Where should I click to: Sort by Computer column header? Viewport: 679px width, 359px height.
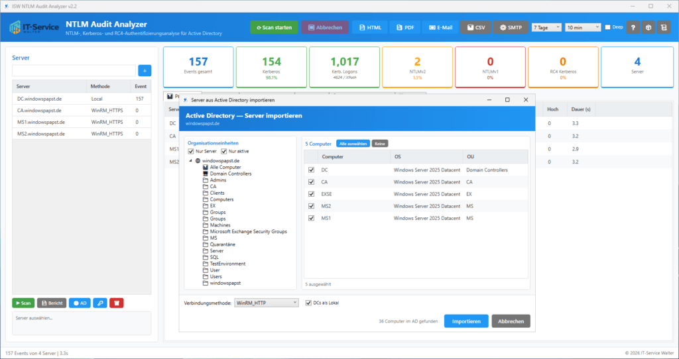(354, 156)
